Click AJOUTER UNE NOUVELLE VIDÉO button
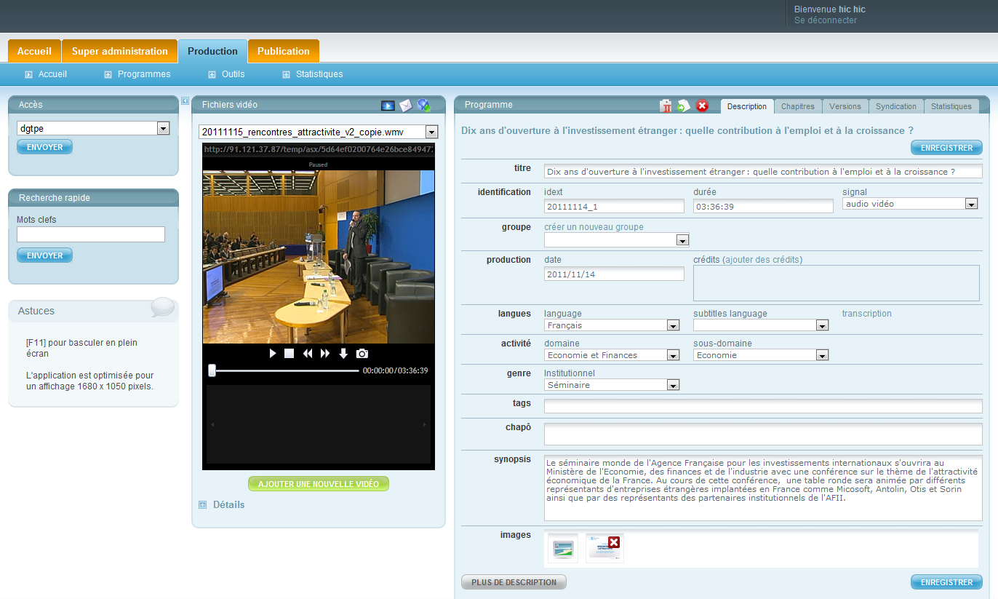 pyautogui.click(x=319, y=484)
